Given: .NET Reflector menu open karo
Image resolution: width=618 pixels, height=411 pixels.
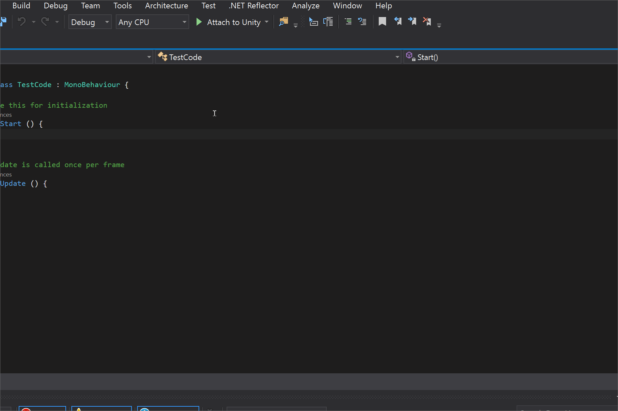Looking at the screenshot, I should tap(254, 6).
